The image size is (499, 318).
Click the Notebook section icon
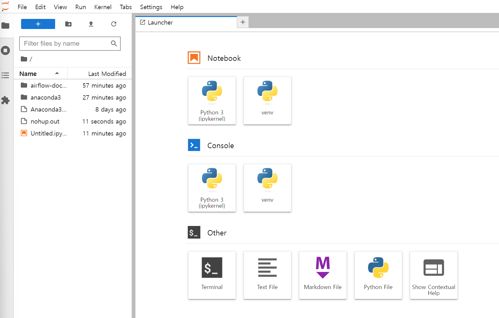194,58
